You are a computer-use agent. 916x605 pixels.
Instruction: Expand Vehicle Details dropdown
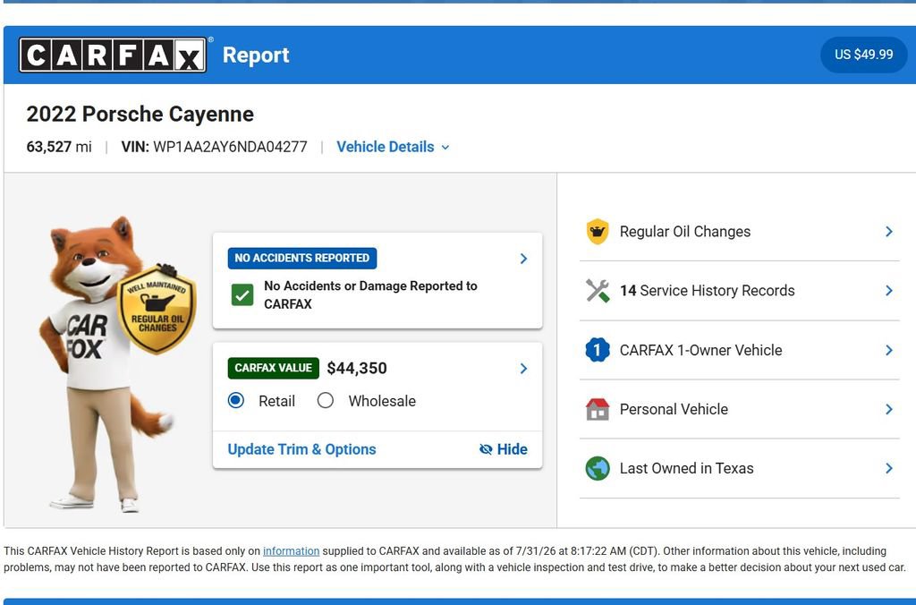(x=393, y=147)
